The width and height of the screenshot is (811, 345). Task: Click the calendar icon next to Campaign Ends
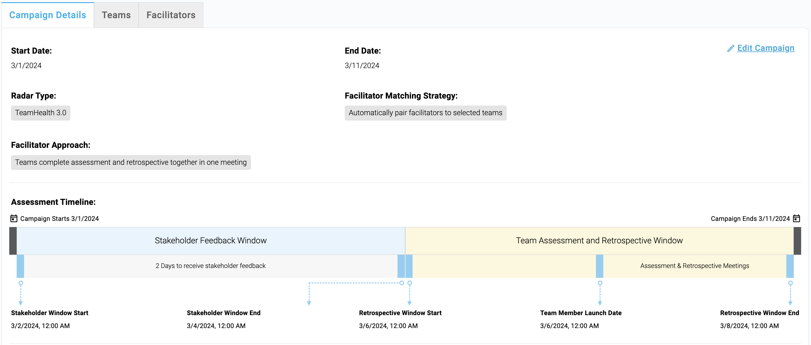pyautogui.click(x=797, y=218)
